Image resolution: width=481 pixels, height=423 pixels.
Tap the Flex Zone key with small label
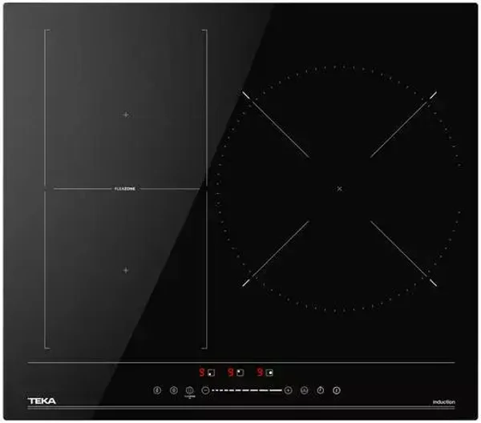[x=189, y=391]
